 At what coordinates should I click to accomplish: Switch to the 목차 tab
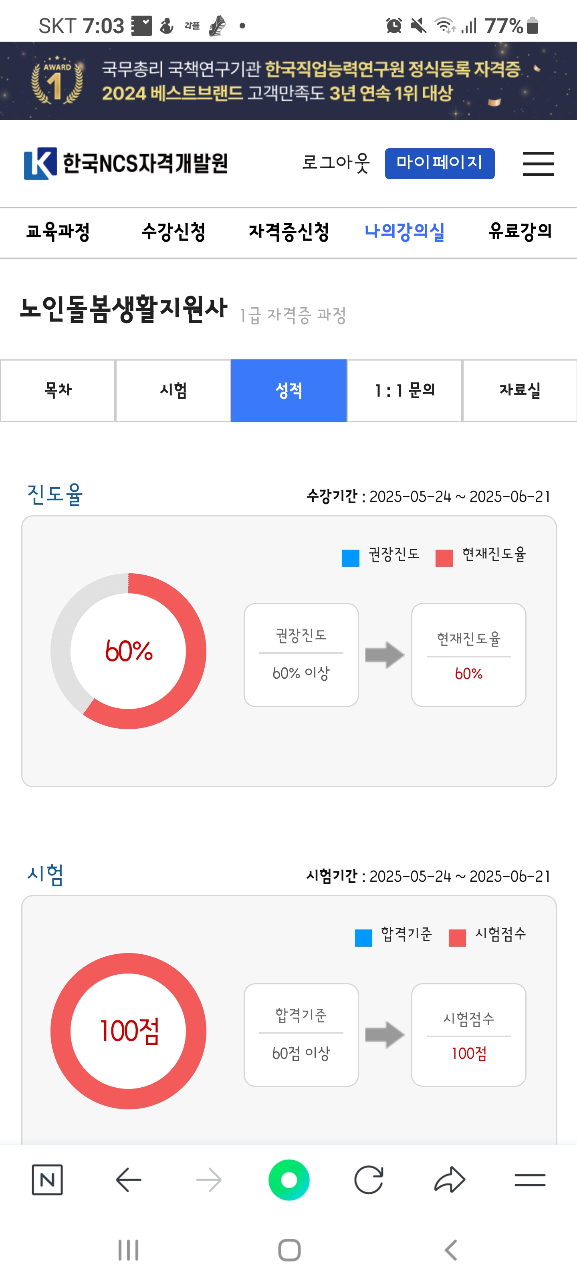58,391
